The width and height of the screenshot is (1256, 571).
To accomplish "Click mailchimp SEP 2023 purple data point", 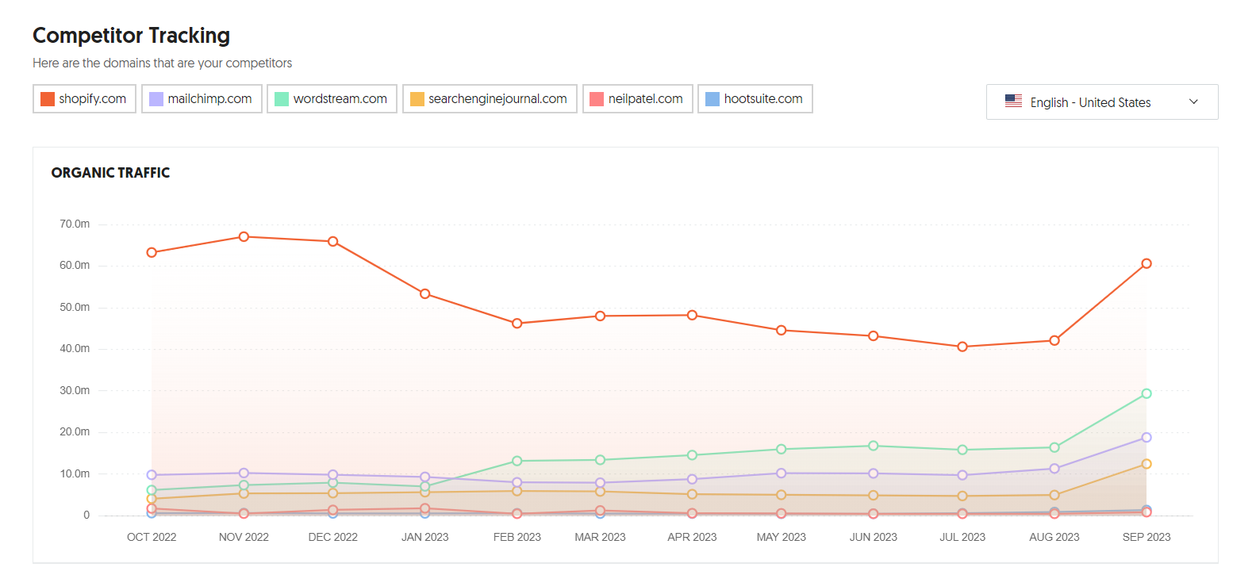I will [1146, 438].
